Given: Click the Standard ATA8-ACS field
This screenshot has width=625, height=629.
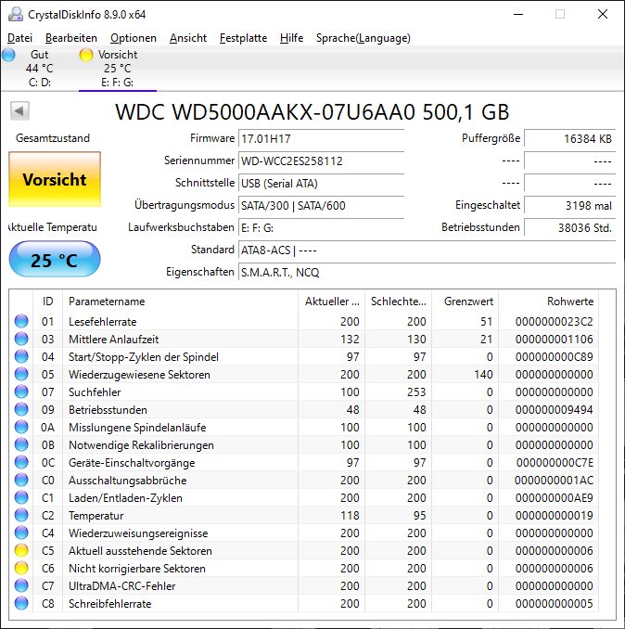Looking at the screenshot, I should (x=427, y=250).
